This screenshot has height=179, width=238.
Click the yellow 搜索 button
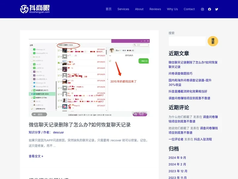tap(213, 41)
